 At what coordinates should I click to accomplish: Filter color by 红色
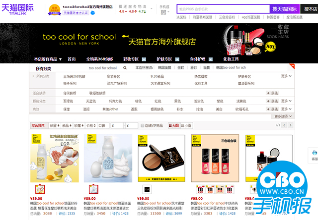tap(158, 101)
